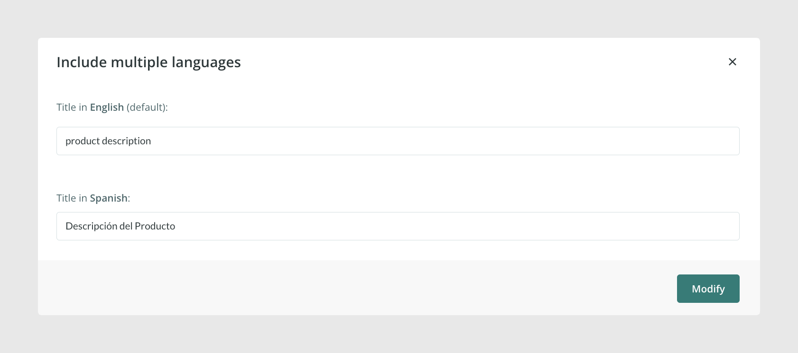Focus the Spanish title input field
The height and width of the screenshot is (353, 798).
[x=398, y=226]
